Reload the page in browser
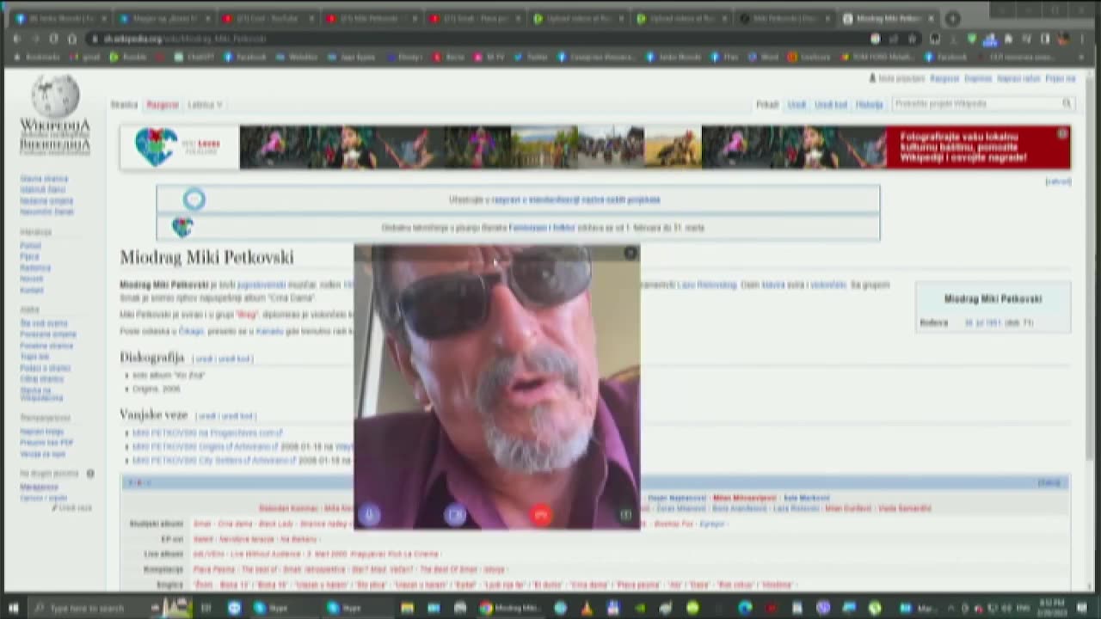The image size is (1101, 619). [53, 39]
